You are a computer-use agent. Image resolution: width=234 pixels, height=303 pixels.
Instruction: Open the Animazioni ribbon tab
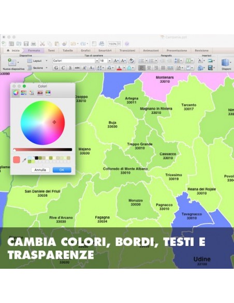[x=151, y=50]
